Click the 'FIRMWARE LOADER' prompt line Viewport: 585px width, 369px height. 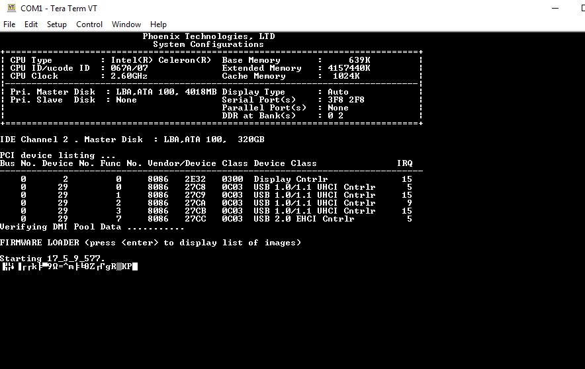click(150, 243)
